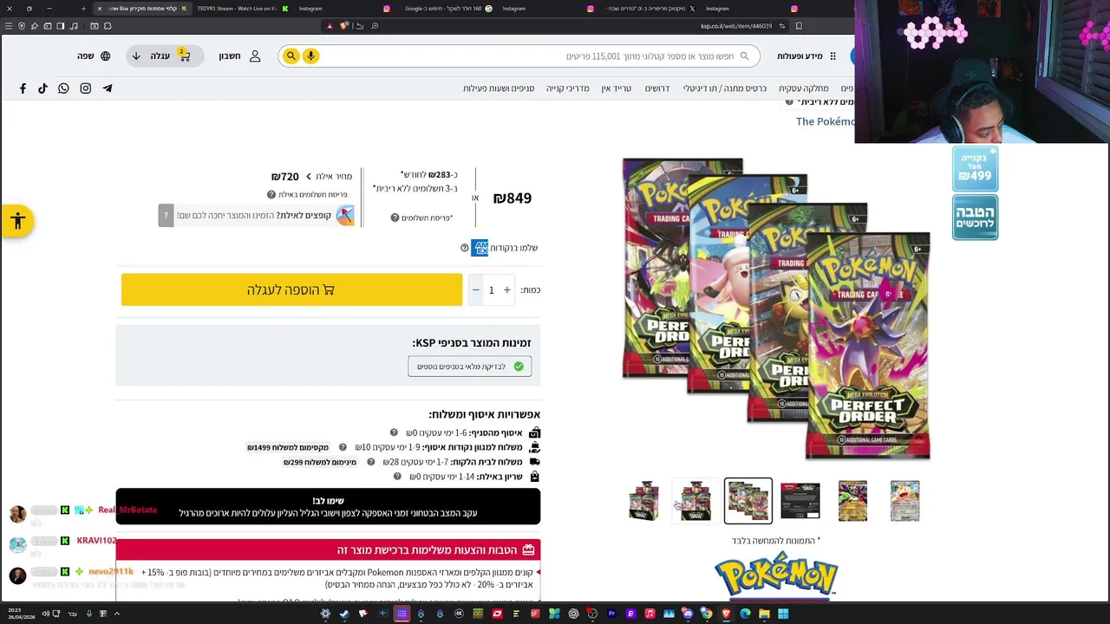Screen dimensions: 1110x624
Task: Open KSP Telegram channel icon
Action: (107, 88)
